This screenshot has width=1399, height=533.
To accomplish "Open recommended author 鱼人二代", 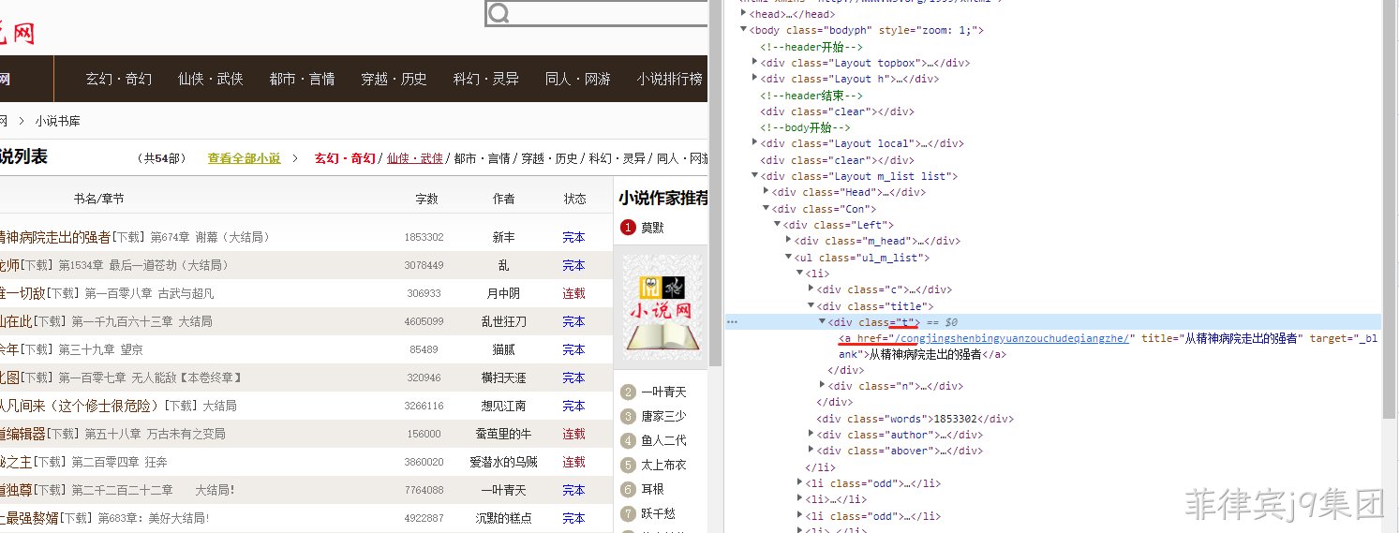I will 663,440.
